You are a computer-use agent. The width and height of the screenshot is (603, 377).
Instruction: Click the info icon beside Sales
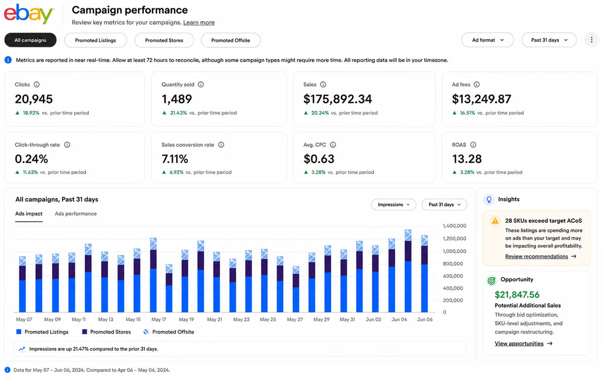click(323, 84)
